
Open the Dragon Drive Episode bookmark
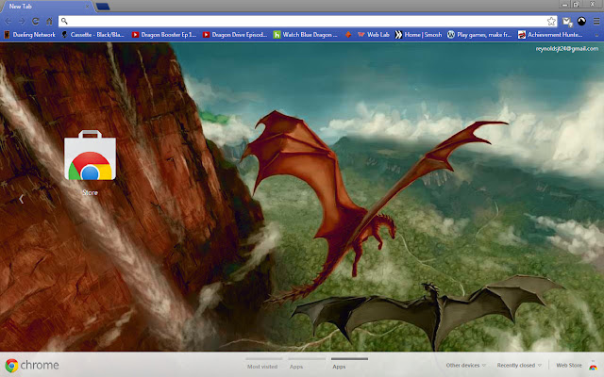pos(235,35)
